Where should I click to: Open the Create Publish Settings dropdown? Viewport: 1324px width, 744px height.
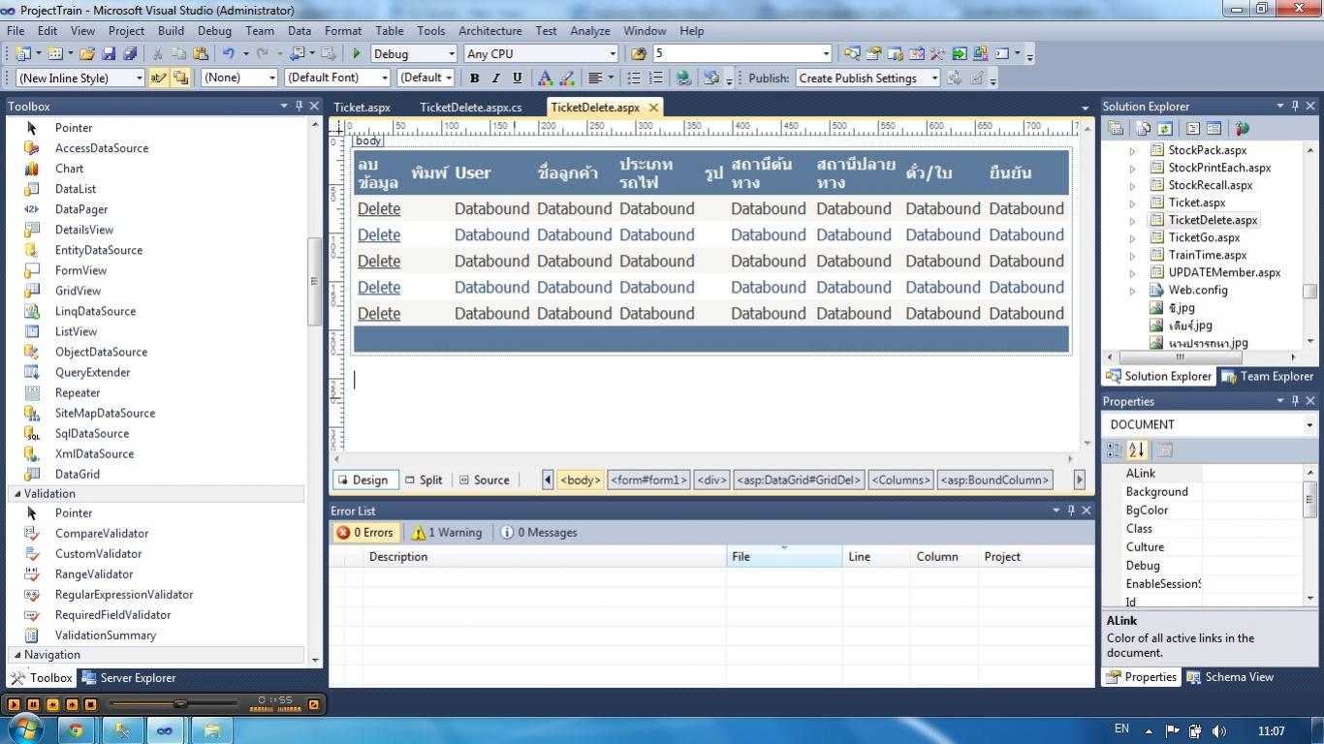point(934,78)
